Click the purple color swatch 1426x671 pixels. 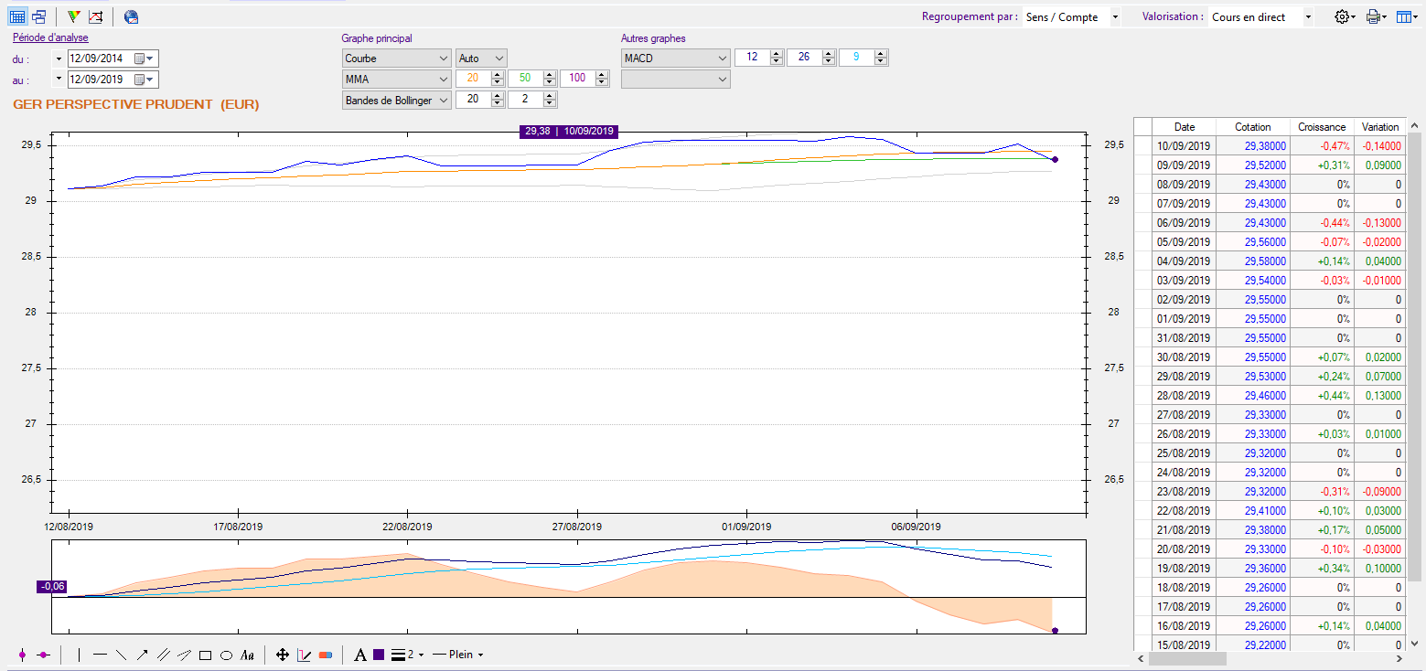(x=379, y=655)
